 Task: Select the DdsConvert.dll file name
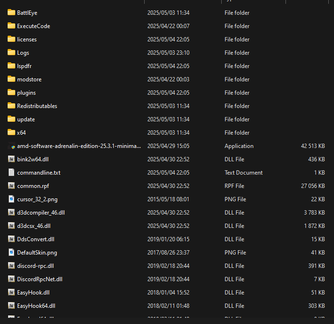pos(36,239)
